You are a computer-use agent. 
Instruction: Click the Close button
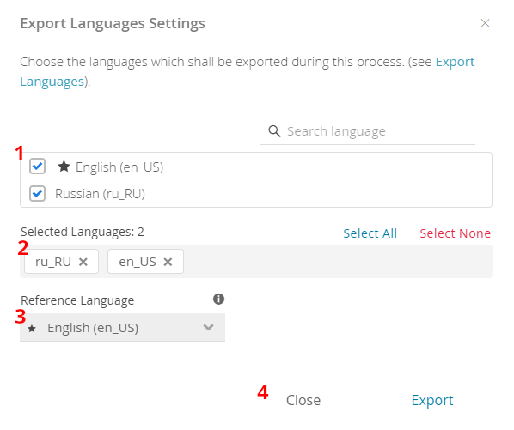click(303, 400)
